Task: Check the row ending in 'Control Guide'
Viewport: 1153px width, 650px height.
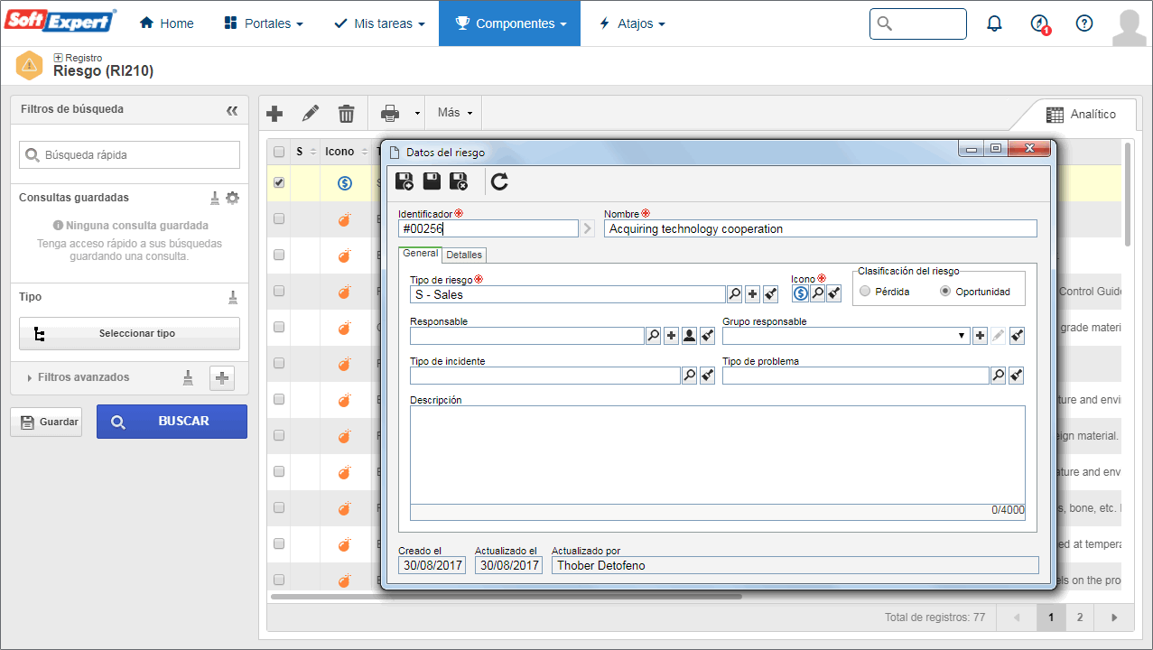Action: click(279, 291)
